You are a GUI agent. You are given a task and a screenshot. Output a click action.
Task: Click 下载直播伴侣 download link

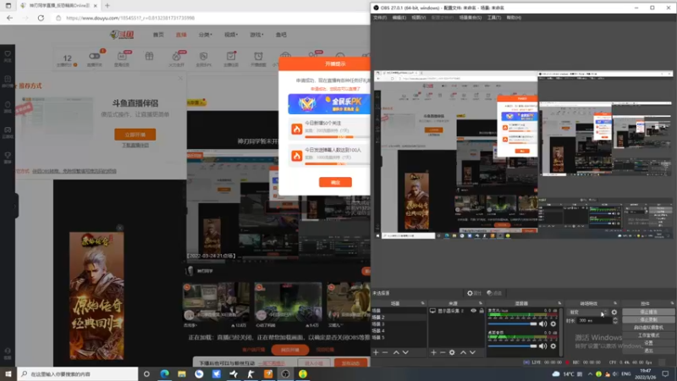[x=135, y=145]
